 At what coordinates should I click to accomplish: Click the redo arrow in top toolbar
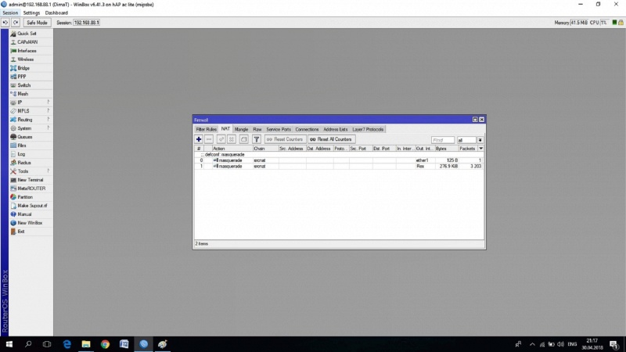[x=16, y=23]
